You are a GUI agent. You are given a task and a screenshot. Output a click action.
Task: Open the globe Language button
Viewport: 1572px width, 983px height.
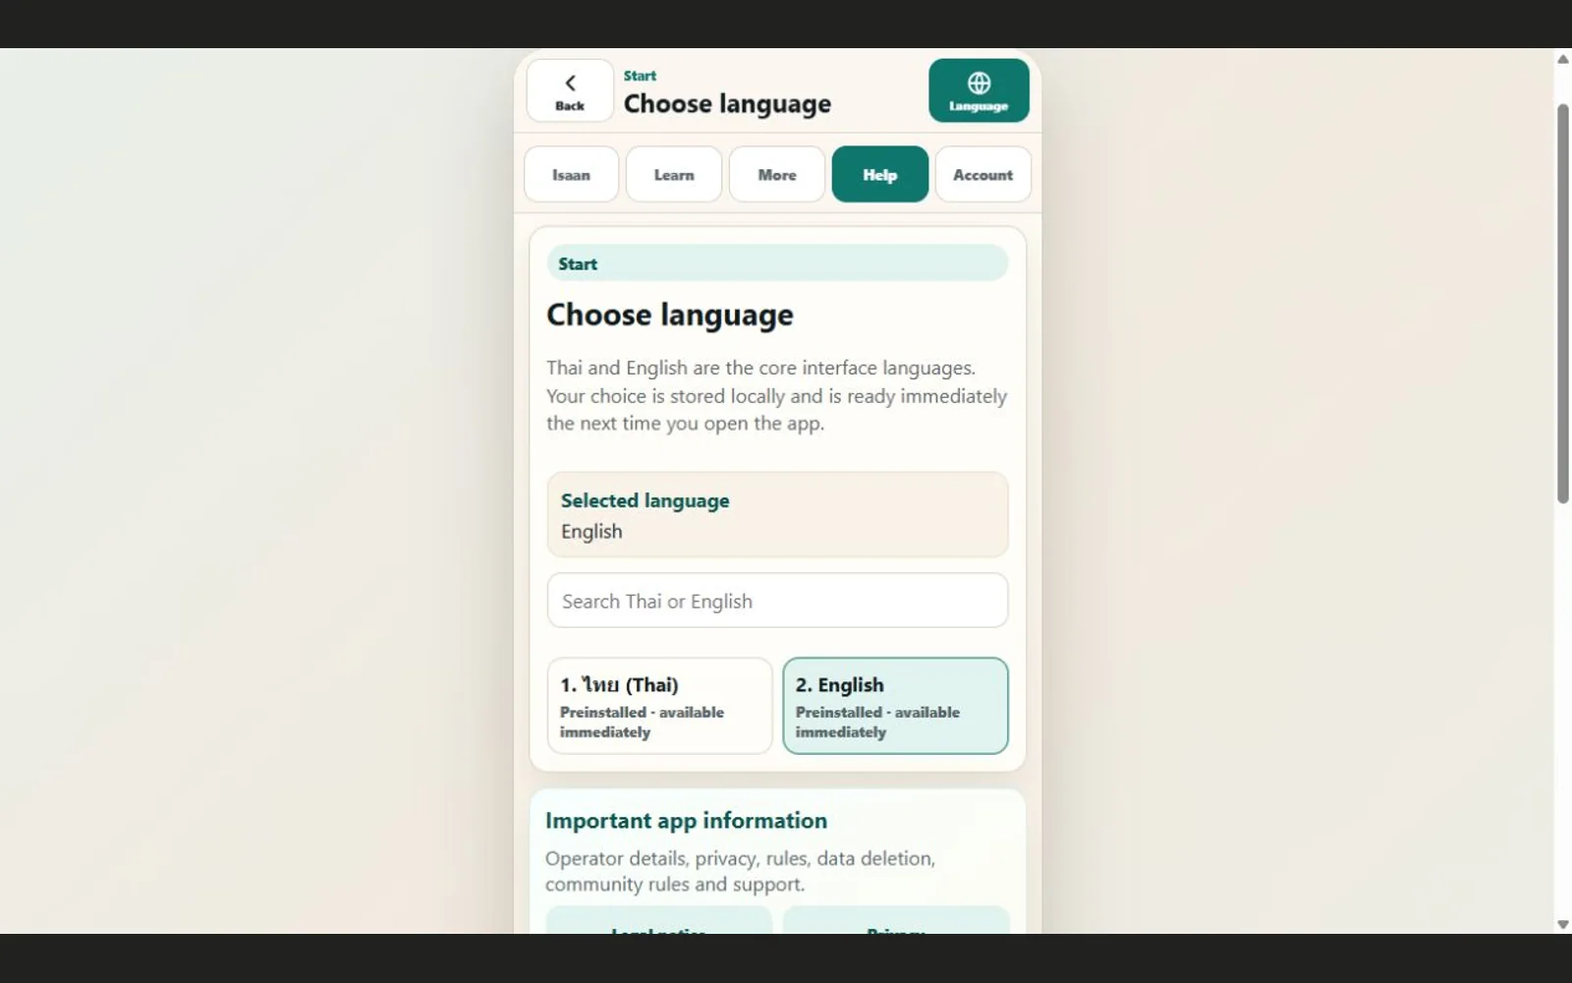point(979,90)
